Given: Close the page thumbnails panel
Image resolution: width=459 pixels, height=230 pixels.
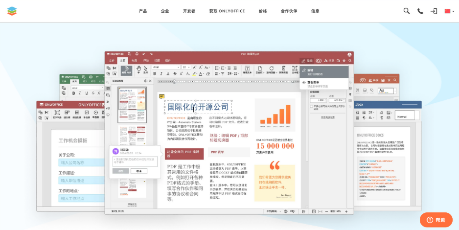Looking at the screenshot, I should pos(150,81).
